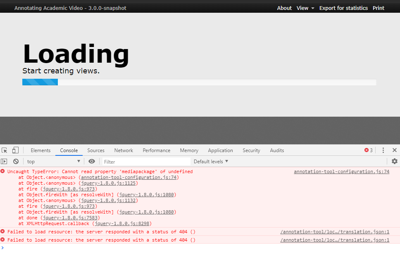The height and width of the screenshot is (256, 400).
Task: Select the inspect element cursor tool
Action: [4, 150]
